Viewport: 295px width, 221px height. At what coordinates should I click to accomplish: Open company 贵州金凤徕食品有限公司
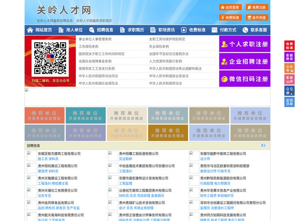click(56, 203)
